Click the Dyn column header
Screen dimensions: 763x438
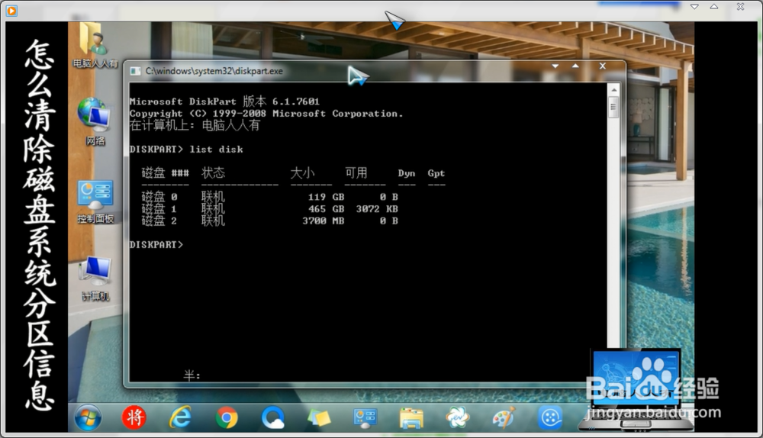[407, 173]
